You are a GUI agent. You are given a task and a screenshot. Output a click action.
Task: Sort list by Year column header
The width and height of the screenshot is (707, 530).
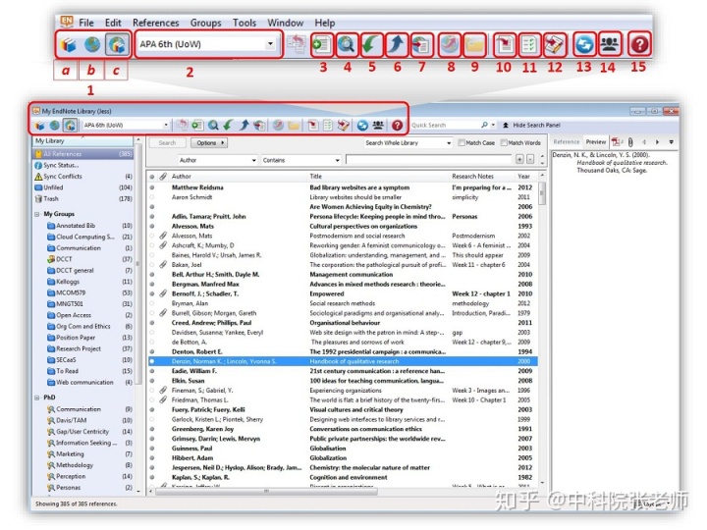pos(524,177)
